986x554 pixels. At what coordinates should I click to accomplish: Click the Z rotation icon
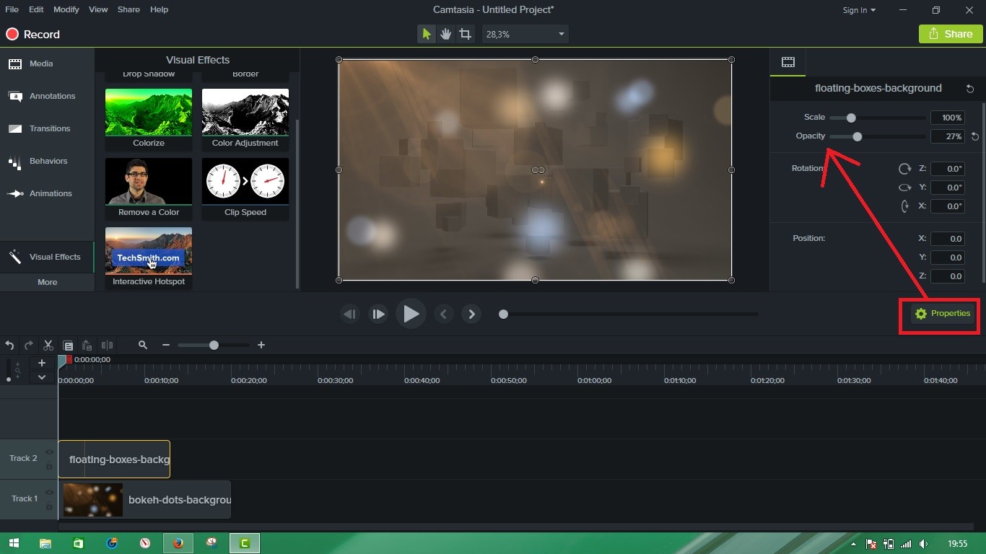904,169
